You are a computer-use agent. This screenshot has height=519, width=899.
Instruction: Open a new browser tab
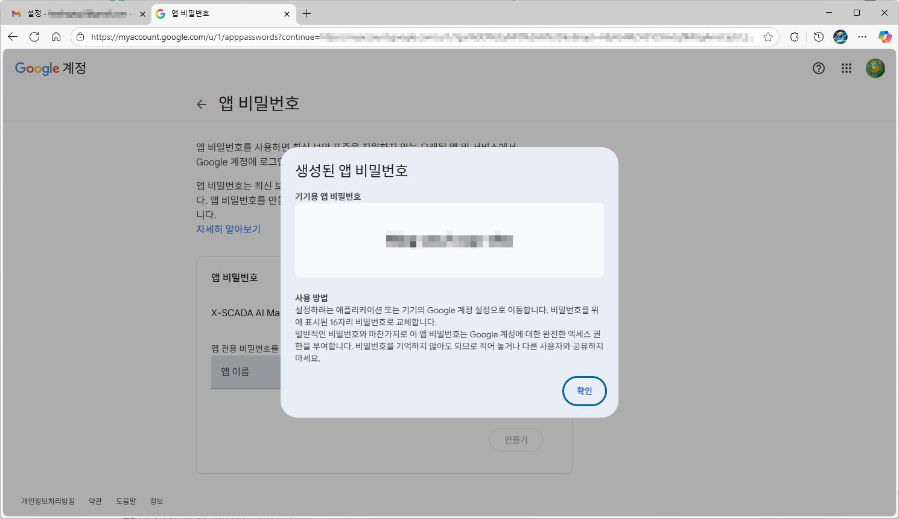(x=307, y=13)
